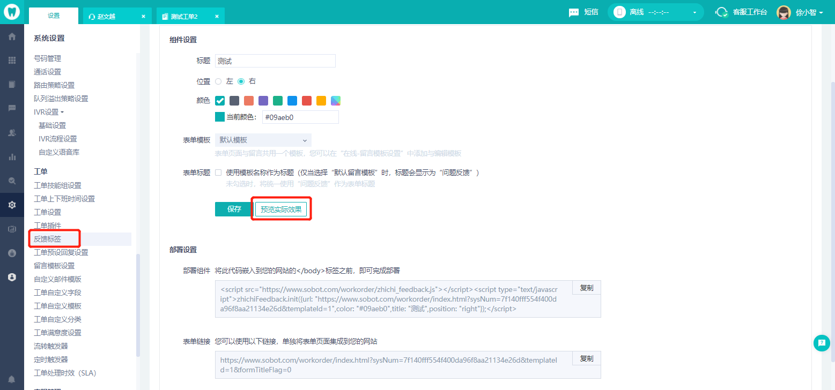Open 留言模板设置 menu item

click(54, 266)
